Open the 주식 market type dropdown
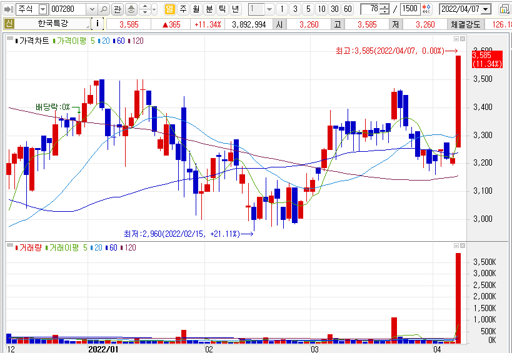512x353 pixels. (43, 9)
